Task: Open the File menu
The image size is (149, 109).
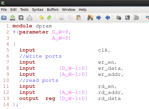Action: [4, 10]
